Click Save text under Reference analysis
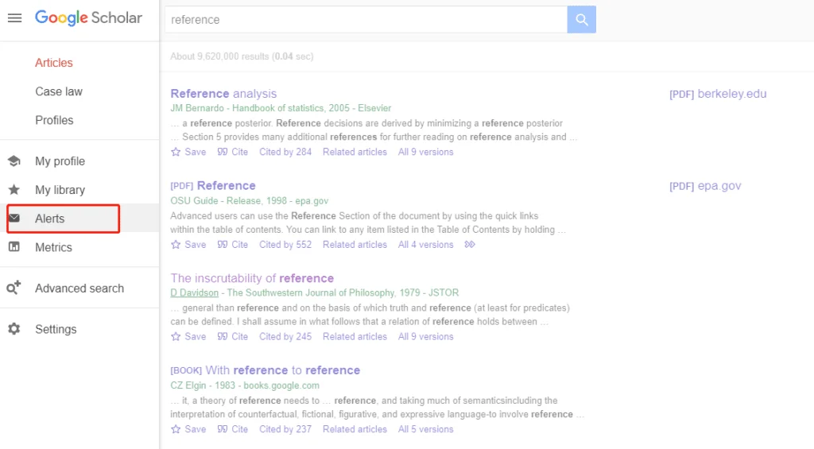814x449 pixels. coord(196,152)
